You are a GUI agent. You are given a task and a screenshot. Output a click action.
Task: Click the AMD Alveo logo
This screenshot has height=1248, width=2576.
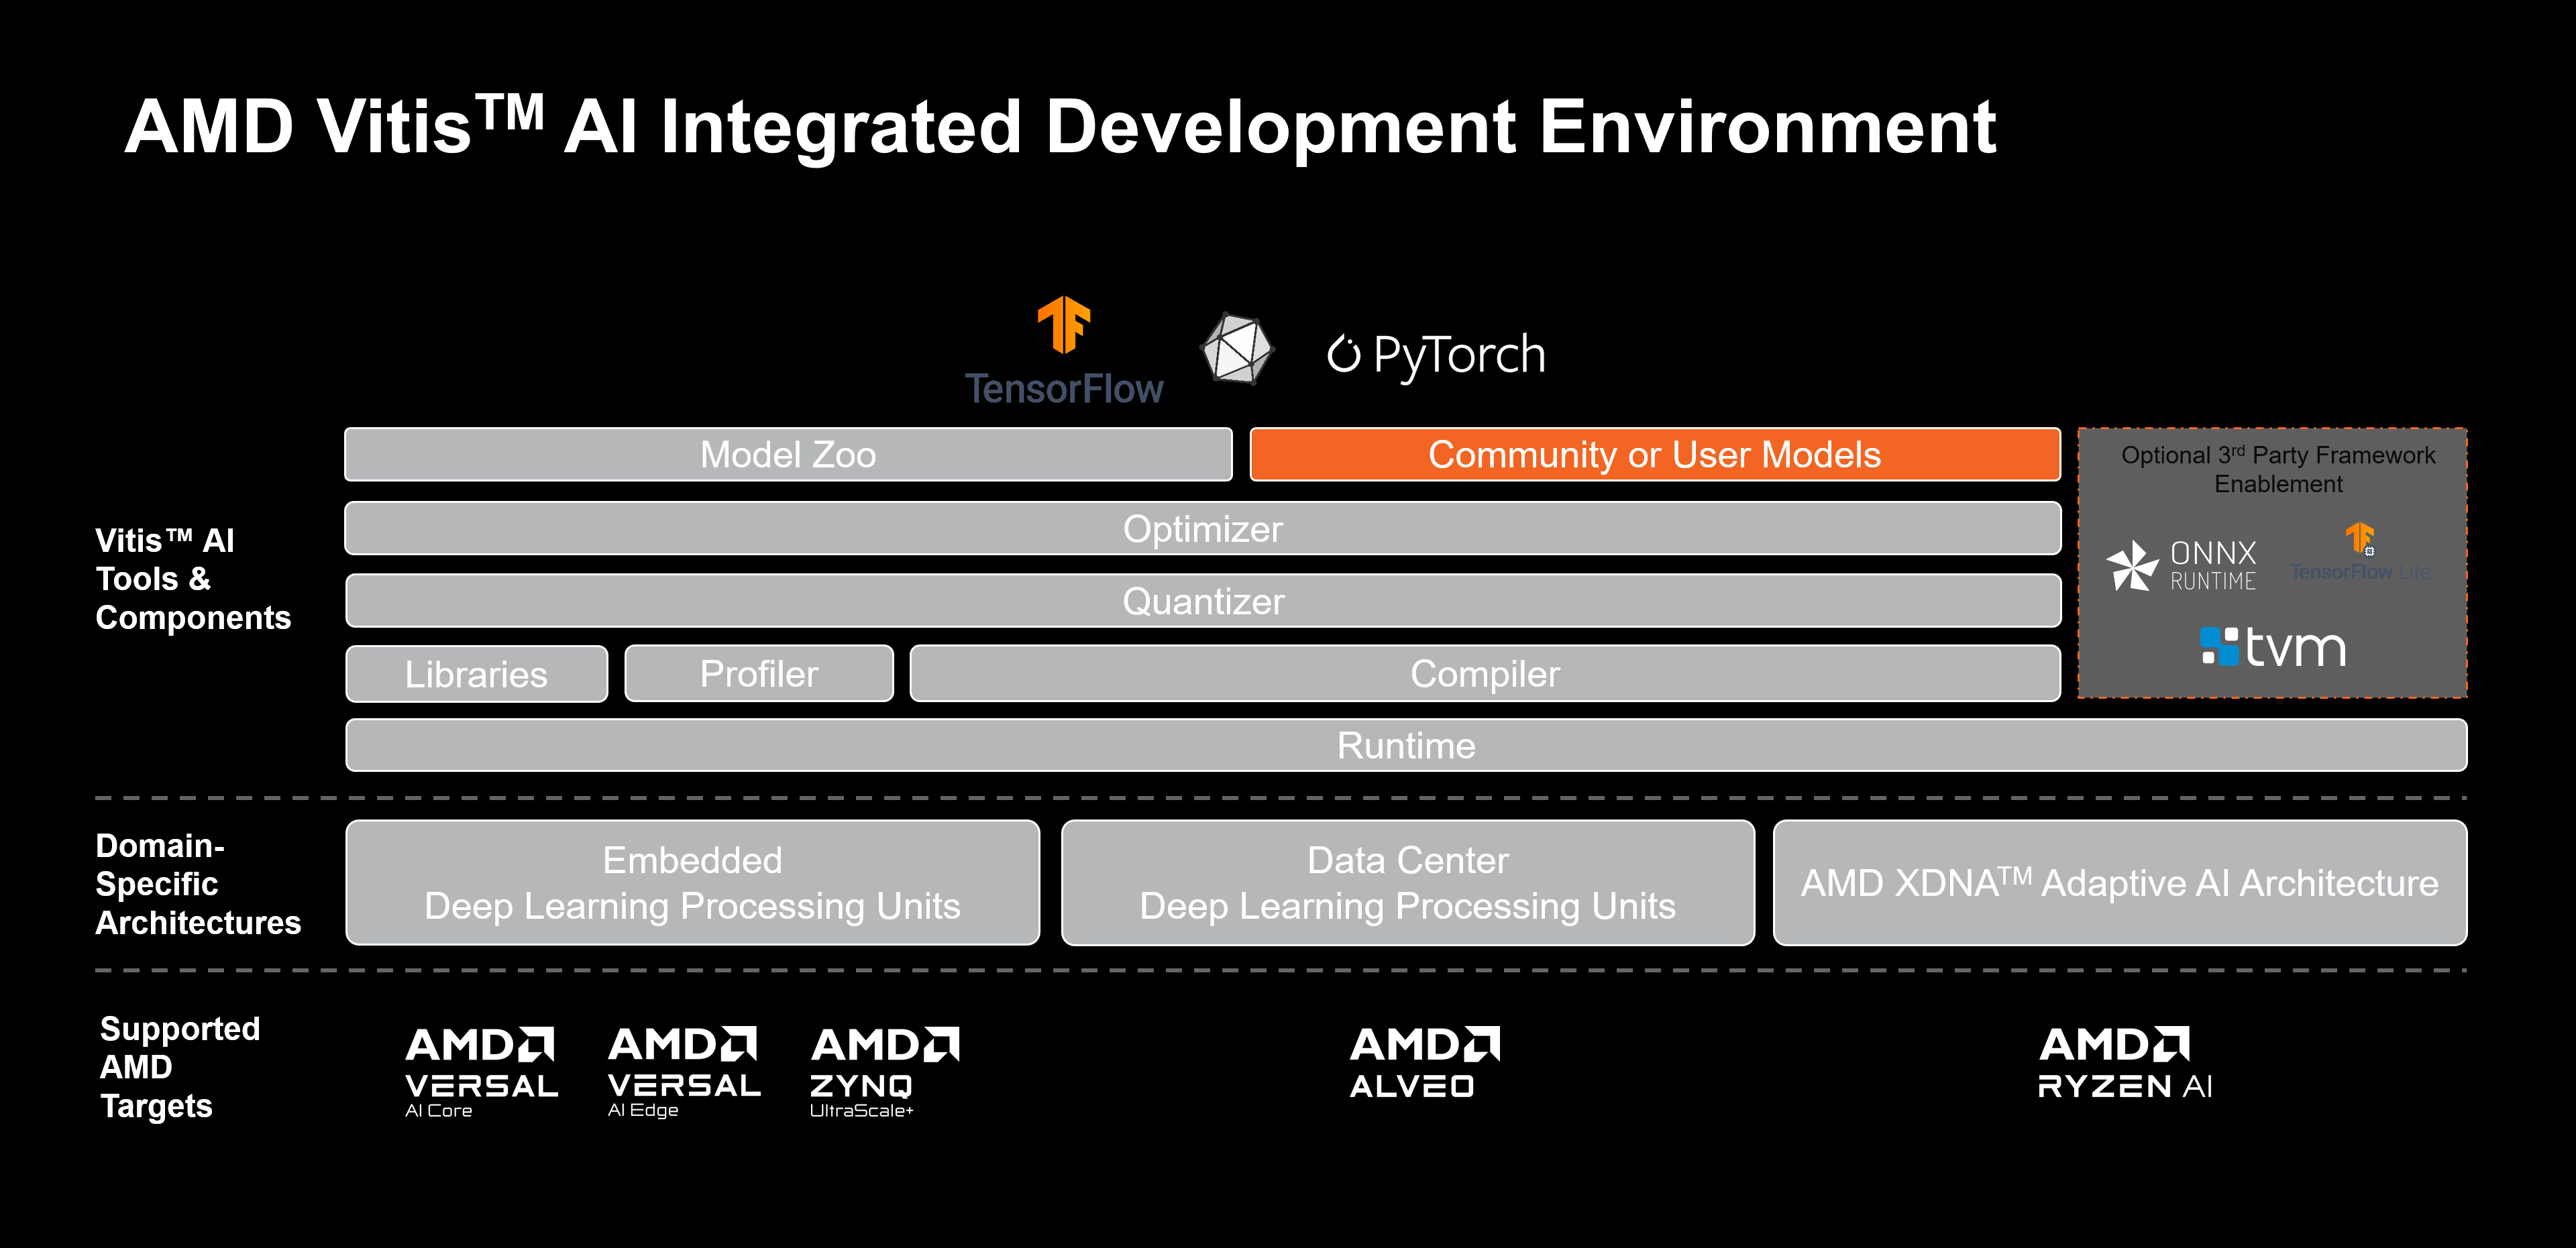pos(1424,1063)
